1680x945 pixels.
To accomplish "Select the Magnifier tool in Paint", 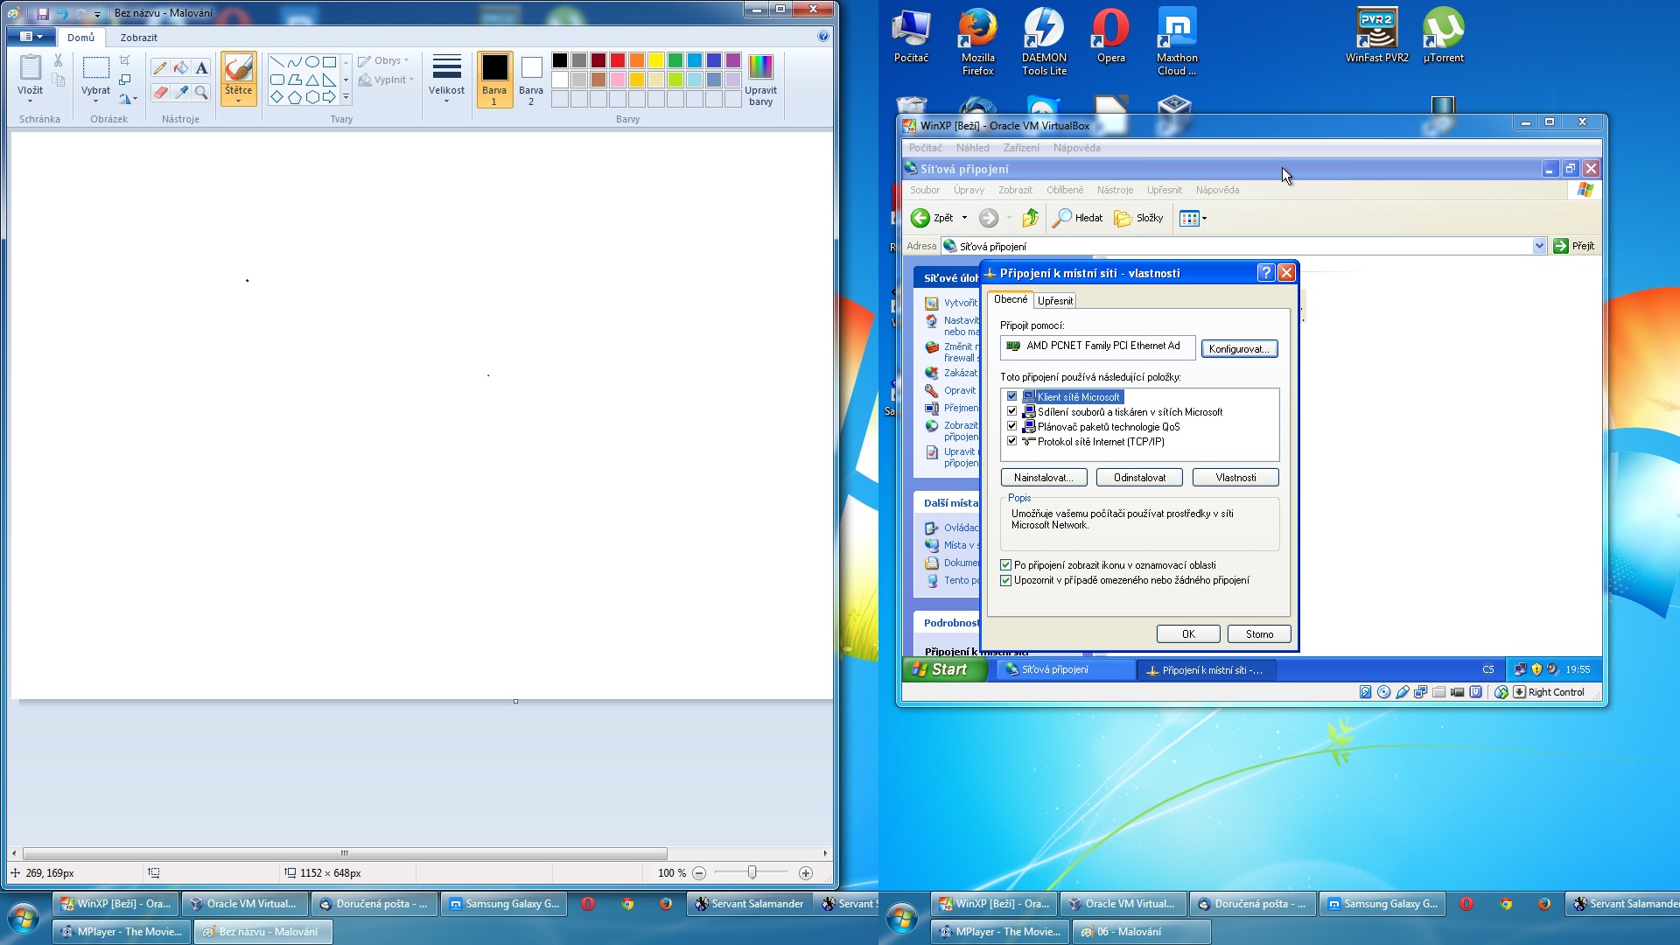I will pyautogui.click(x=202, y=92).
